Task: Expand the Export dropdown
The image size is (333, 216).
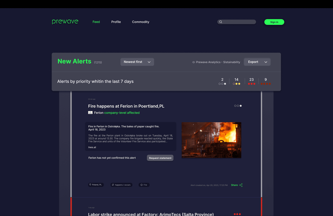Action: pyautogui.click(x=257, y=62)
